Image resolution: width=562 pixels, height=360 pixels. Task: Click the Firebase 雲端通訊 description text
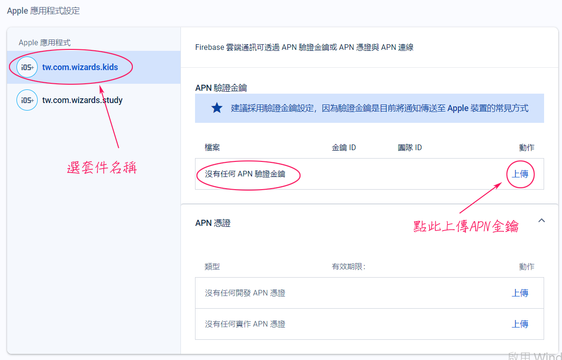tap(304, 47)
